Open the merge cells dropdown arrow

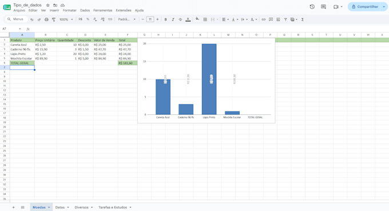(x=217, y=19)
